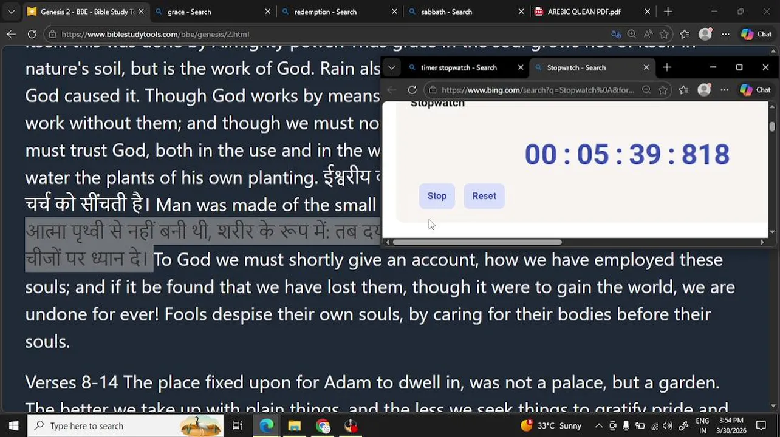Close the timer stopwatch - Search tab
The image size is (780, 437).
(521, 67)
